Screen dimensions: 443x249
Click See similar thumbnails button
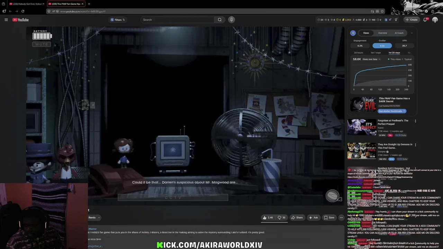[x=392, y=111]
